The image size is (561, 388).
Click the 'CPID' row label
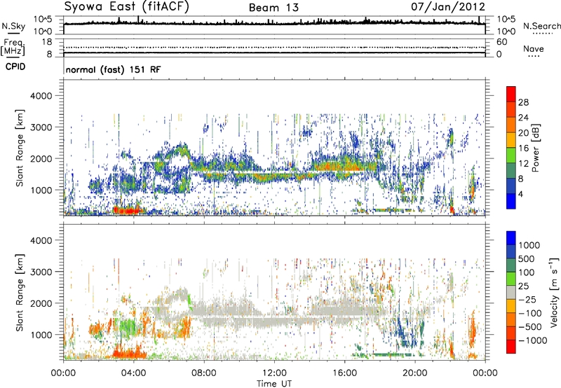point(15,67)
